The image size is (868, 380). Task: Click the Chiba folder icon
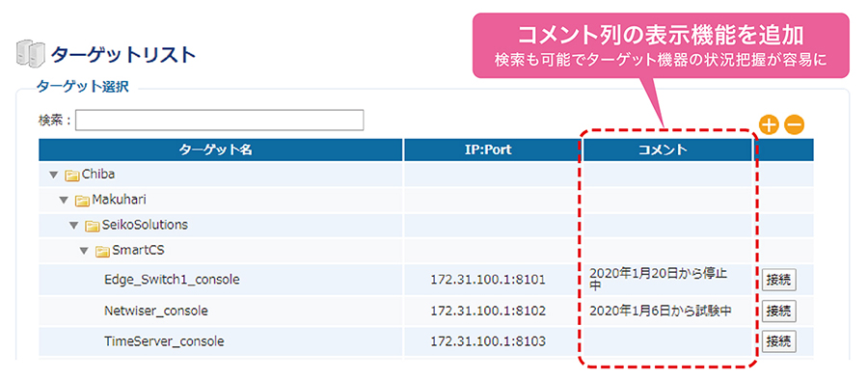coord(72,176)
